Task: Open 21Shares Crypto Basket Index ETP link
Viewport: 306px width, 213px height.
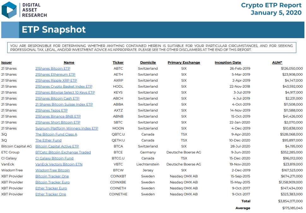Action: tap(64, 86)
